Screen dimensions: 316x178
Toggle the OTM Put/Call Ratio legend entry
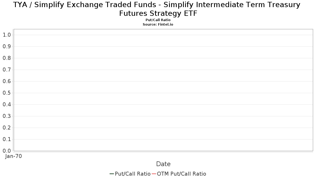(x=179, y=174)
